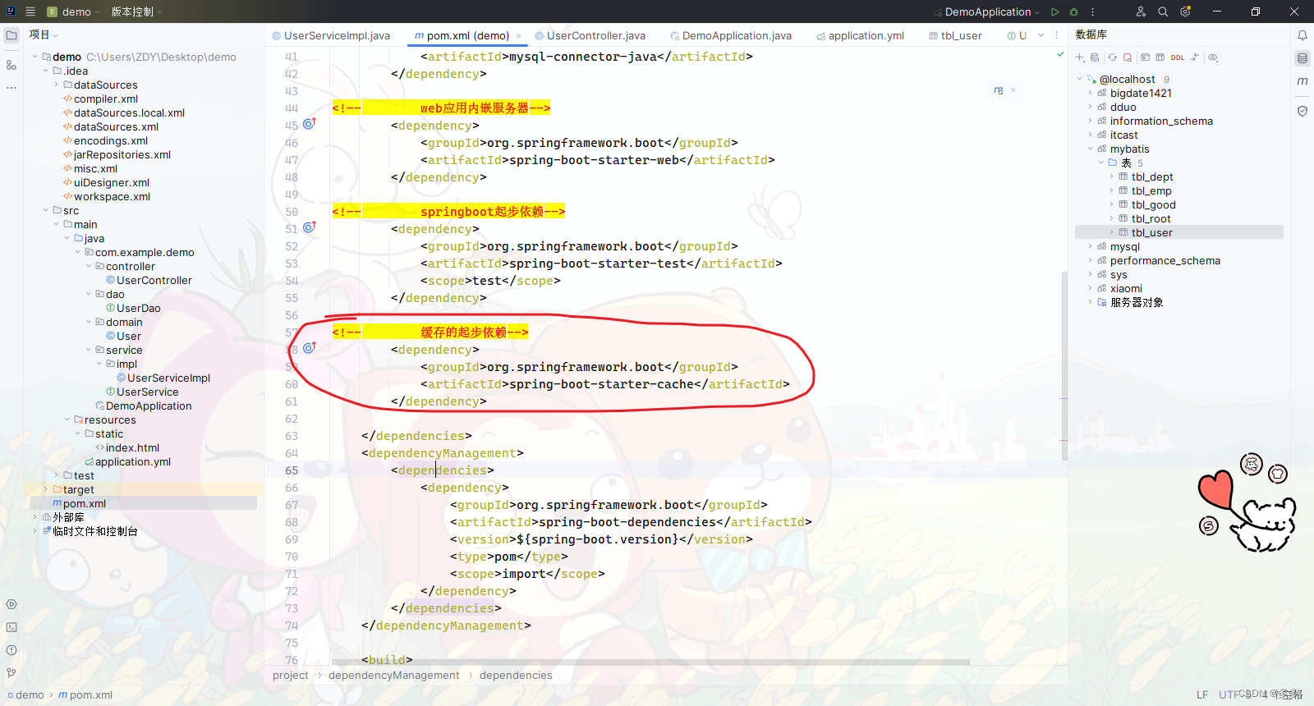Open the Structure tool window icon
The image size is (1314, 706).
(x=11, y=65)
